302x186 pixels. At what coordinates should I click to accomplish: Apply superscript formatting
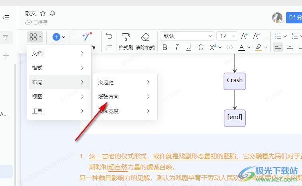213,47
